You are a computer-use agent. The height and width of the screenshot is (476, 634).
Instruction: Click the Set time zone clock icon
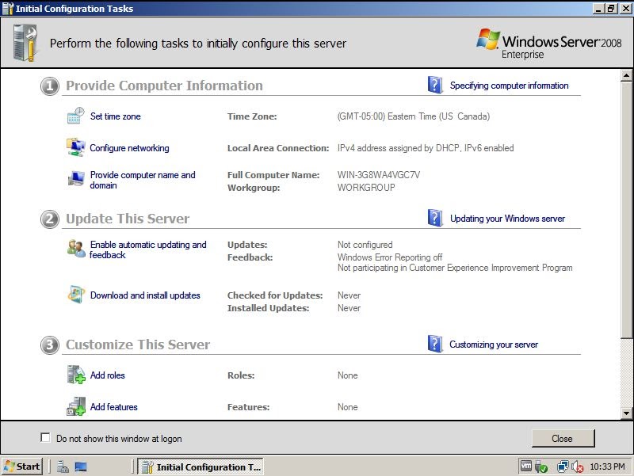[x=75, y=116]
